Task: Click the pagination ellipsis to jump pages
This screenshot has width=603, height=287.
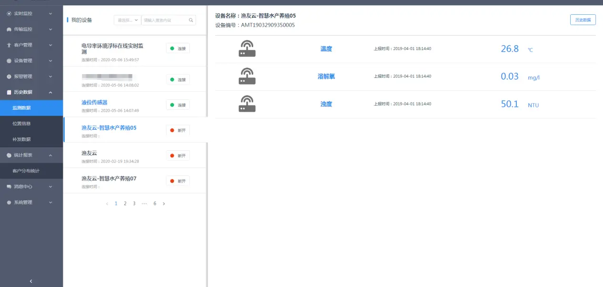Action: 144,203
